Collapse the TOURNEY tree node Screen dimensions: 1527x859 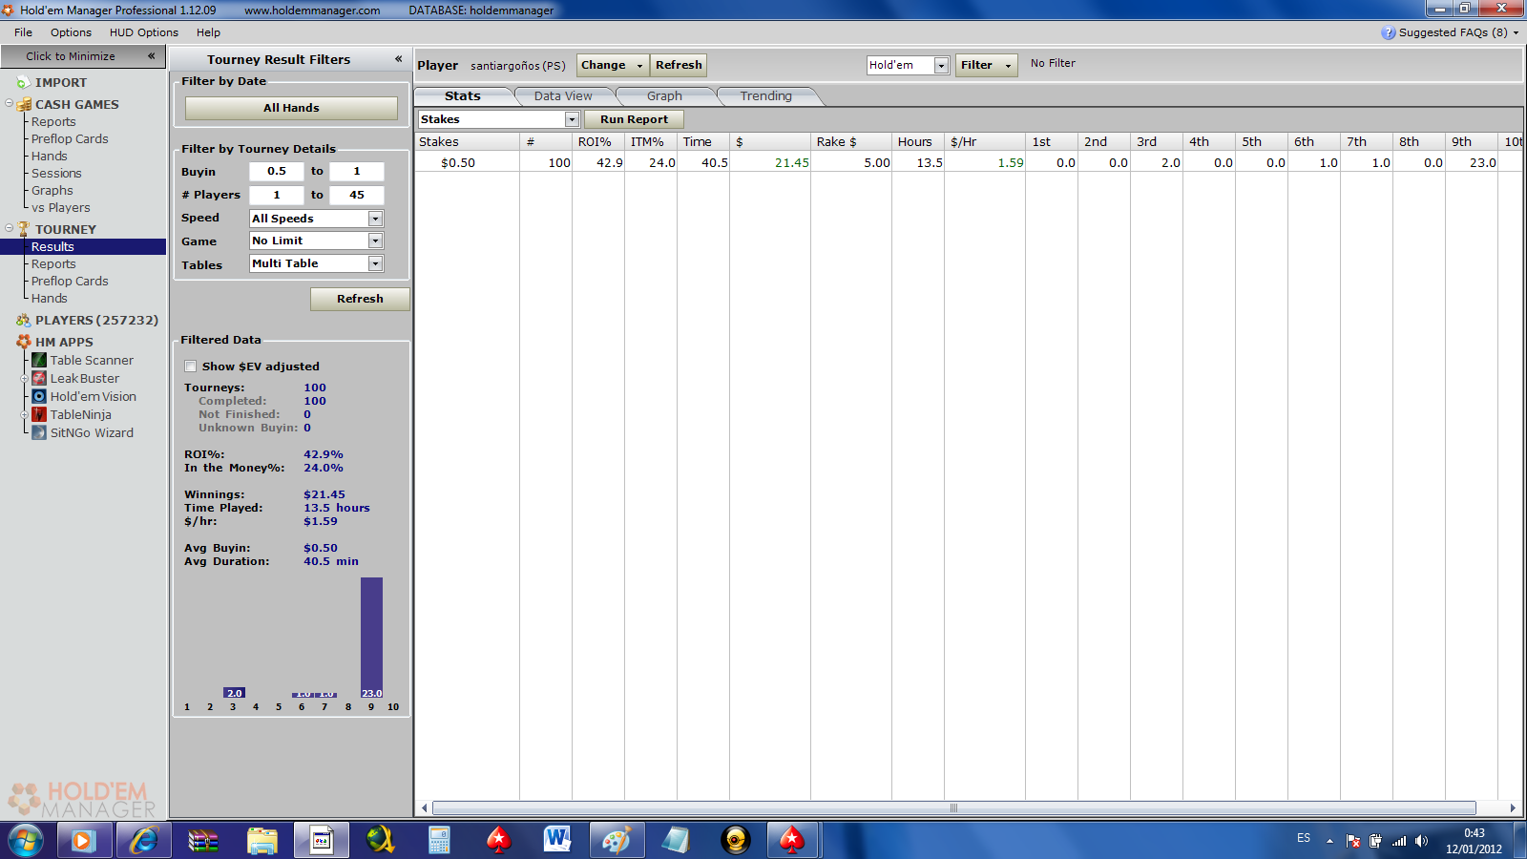[9, 228]
